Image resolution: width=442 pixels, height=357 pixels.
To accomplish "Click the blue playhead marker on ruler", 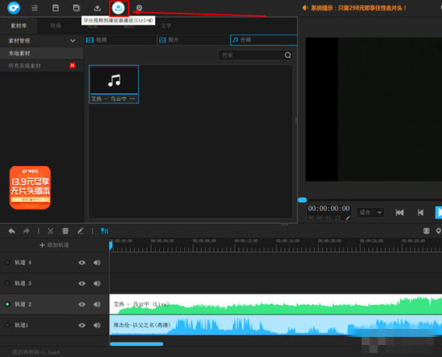I will pyautogui.click(x=111, y=245).
